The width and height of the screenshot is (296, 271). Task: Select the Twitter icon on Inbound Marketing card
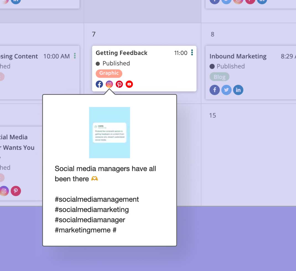227,90
